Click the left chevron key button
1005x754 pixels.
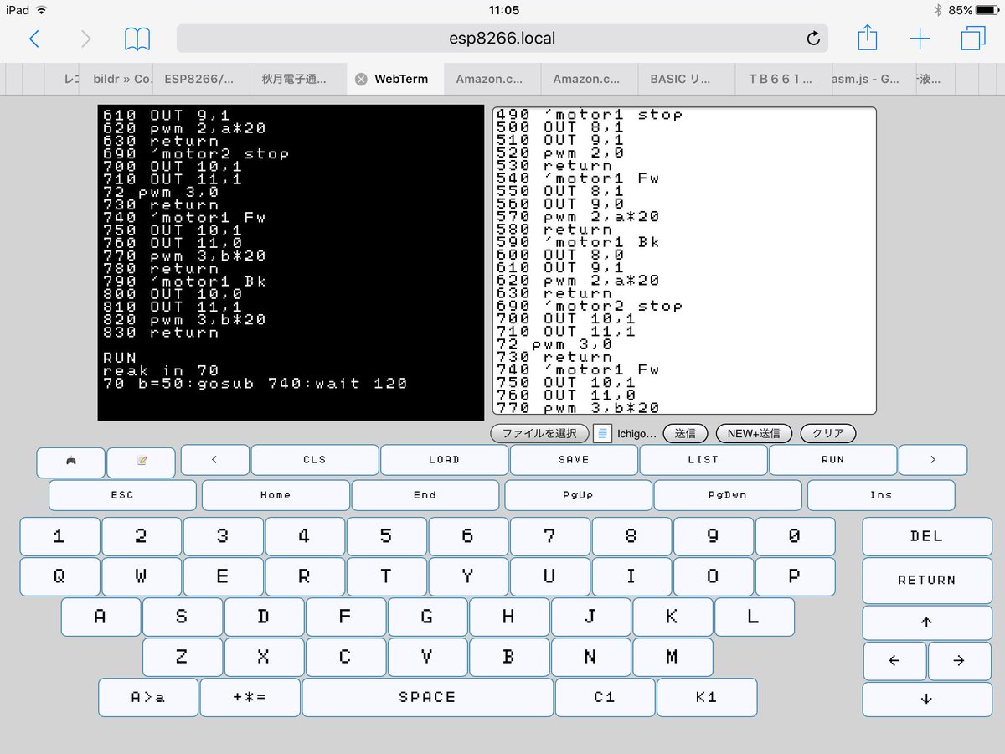click(215, 460)
